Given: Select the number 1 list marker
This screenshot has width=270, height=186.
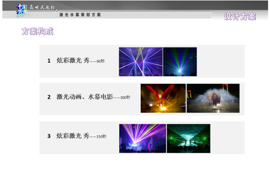Looking at the screenshot, I should click(x=49, y=60).
